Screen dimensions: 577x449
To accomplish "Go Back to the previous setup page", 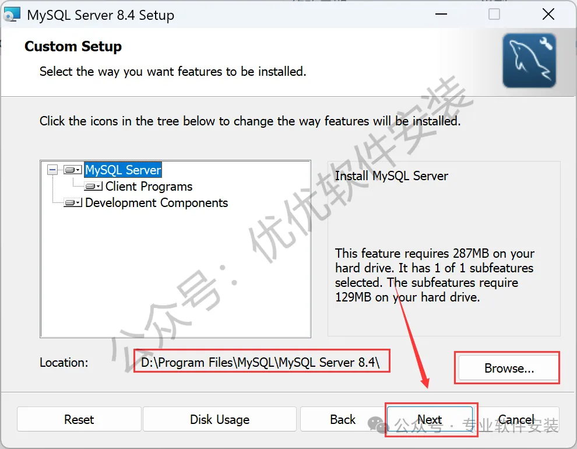I will 343,419.
